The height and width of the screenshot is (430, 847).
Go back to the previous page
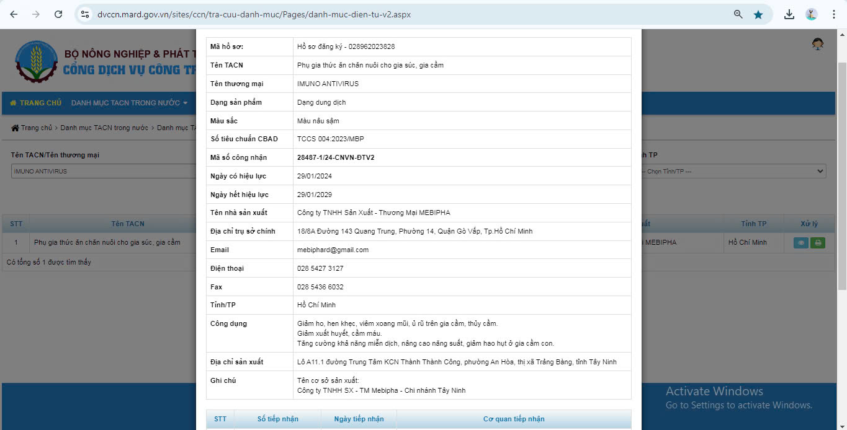coord(14,14)
